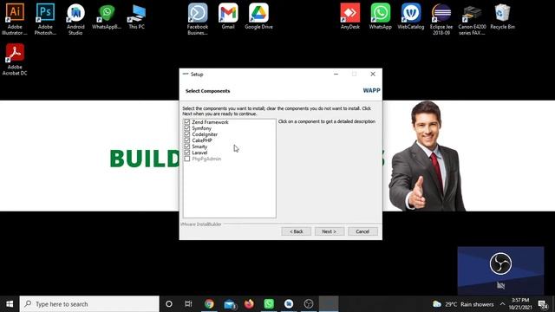Open the taskbar clock and date

(x=520, y=304)
